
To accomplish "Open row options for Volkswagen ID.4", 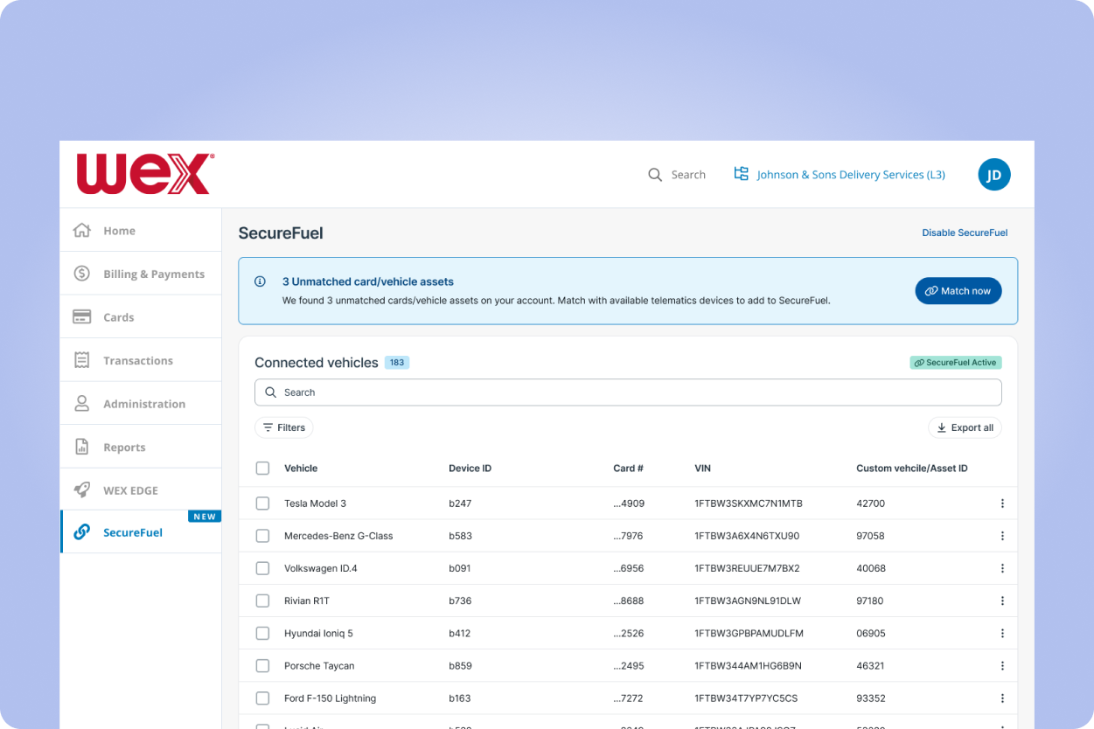I will click(1002, 568).
